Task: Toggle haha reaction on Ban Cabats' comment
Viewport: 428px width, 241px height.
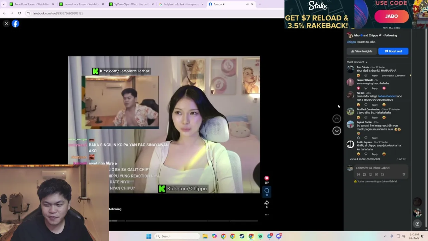Action: pos(358,76)
